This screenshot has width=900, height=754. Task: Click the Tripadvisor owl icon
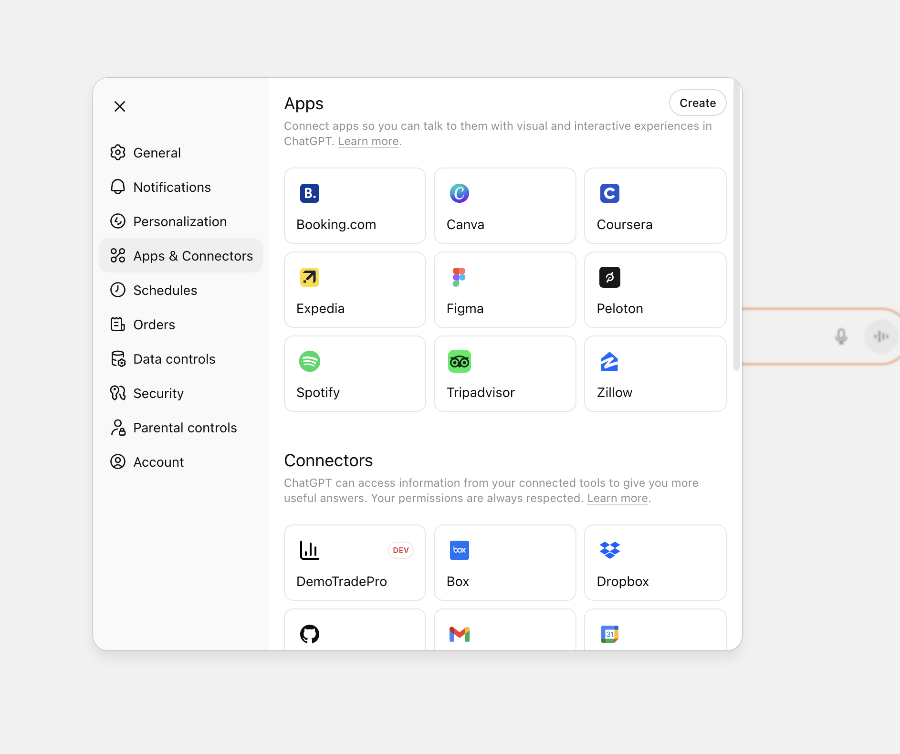coord(459,361)
